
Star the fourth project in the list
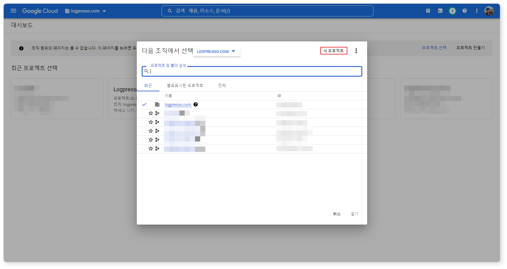point(151,140)
